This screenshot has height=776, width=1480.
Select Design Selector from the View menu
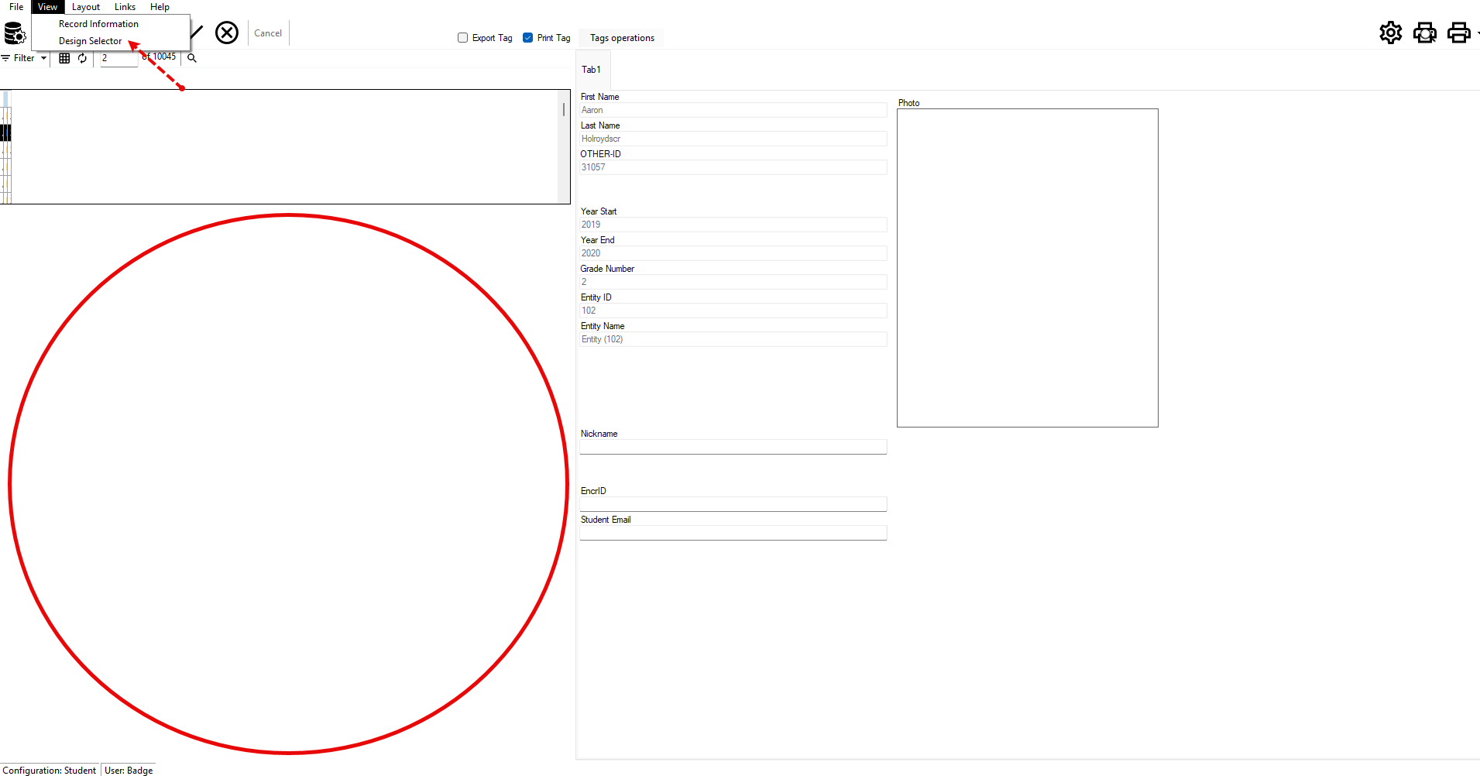90,40
